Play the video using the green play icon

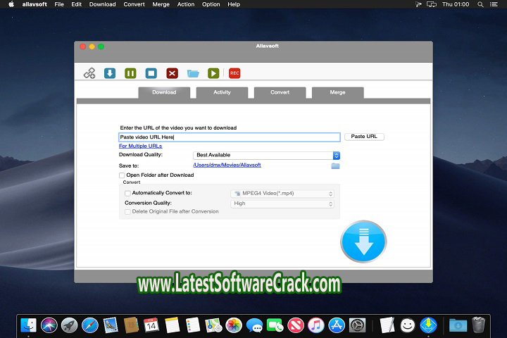(213, 73)
